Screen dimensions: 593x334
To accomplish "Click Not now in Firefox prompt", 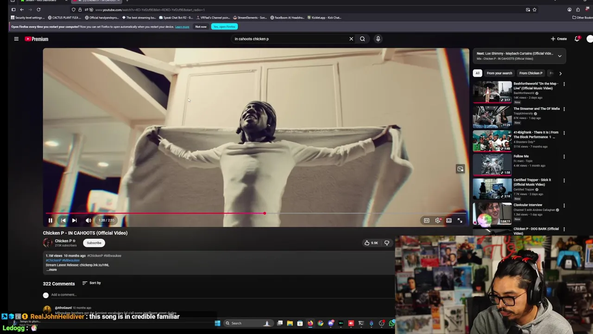I will [201, 26].
